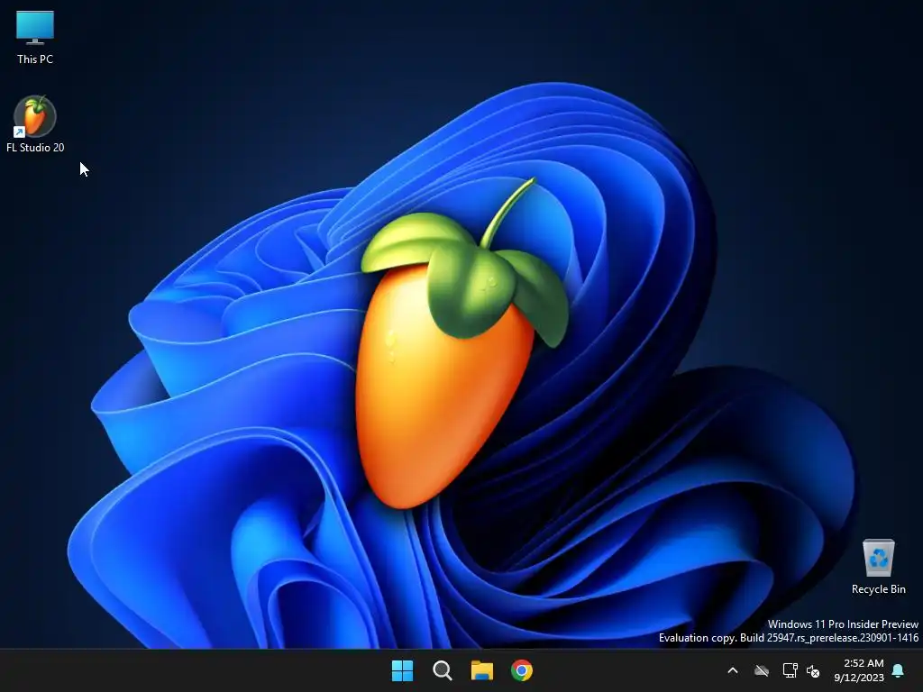Viewport: 923px width, 692px height.
Task: Open notifications bell icon
Action: (899, 670)
